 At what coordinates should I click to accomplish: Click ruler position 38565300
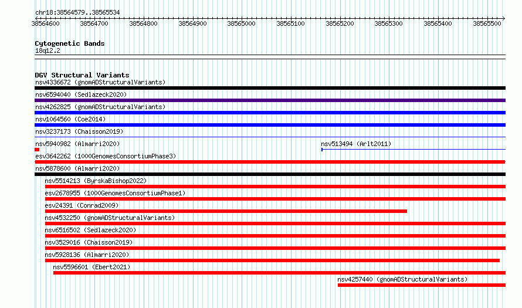click(x=388, y=23)
